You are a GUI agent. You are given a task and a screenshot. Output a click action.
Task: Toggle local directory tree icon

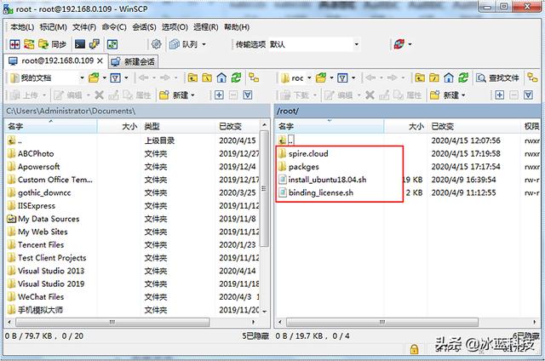(254, 77)
